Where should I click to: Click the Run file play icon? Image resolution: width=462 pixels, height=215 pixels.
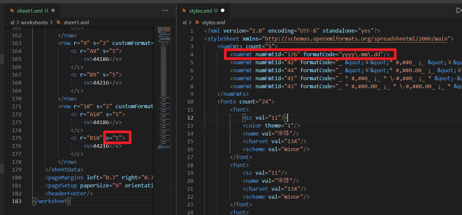(459, 10)
